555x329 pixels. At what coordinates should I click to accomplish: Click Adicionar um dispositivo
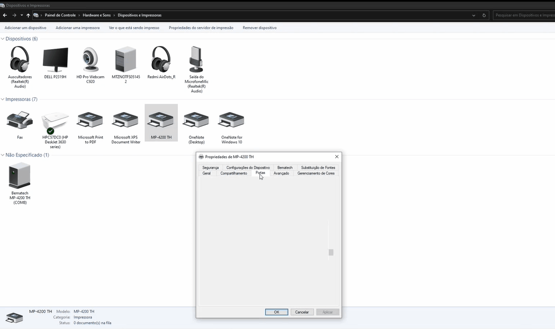(25, 28)
